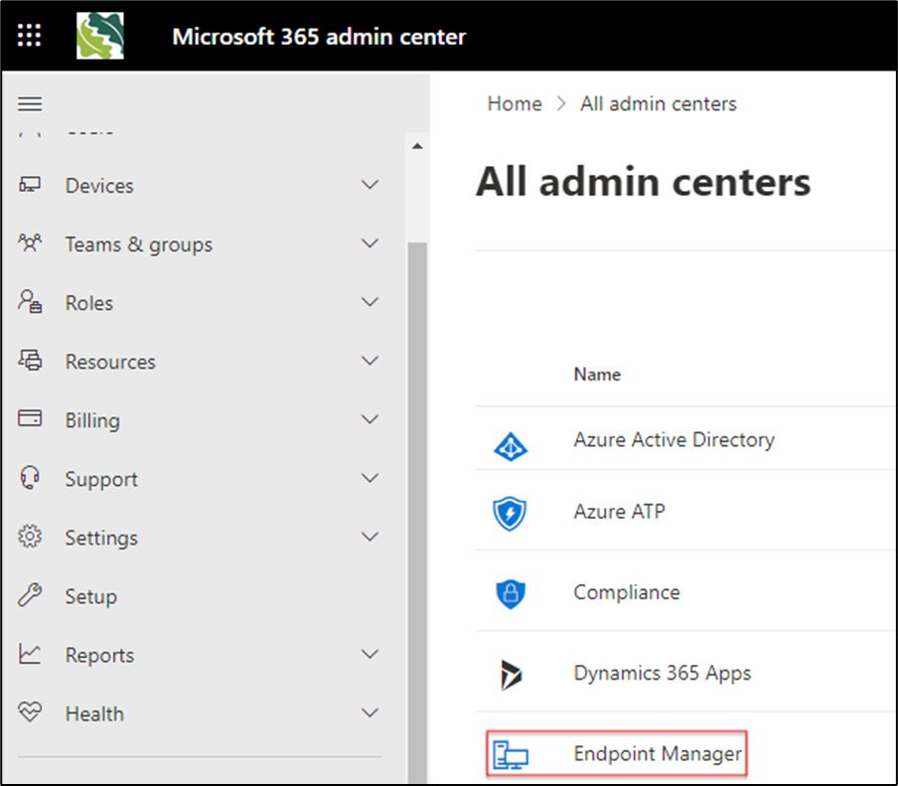The height and width of the screenshot is (786, 898).
Task: Click the Microsoft 365 admin center title
Action: 319,37
